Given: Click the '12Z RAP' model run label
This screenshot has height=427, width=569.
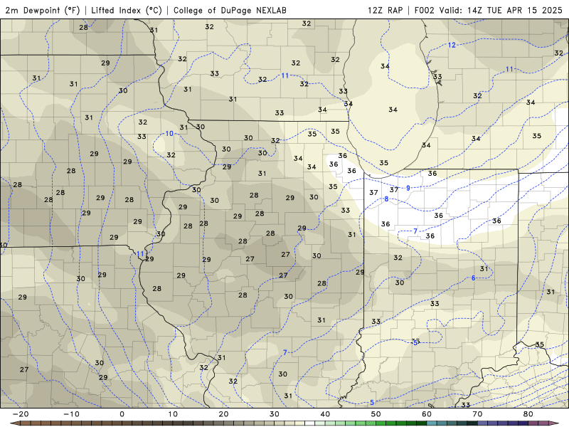Looking at the screenshot, I should click(x=385, y=10).
